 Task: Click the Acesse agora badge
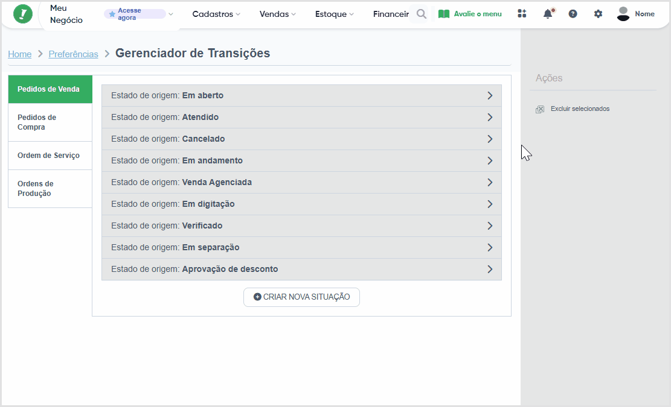[135, 14]
